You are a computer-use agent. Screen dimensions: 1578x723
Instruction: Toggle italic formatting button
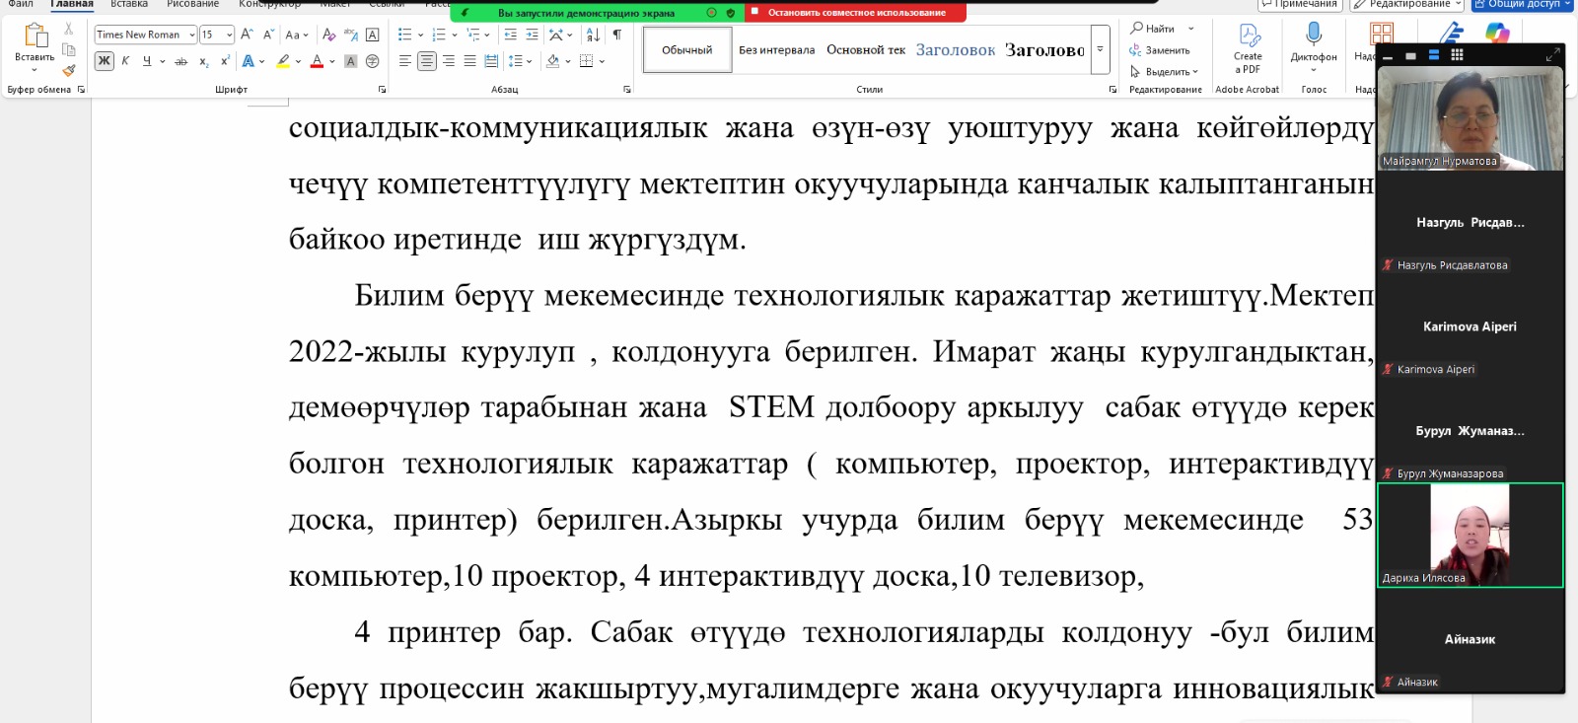[125, 61]
